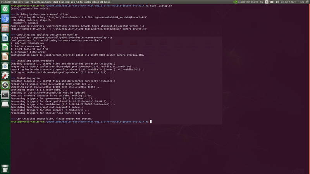Click 'sudo ./setup.sh' command text
The image size is (310, 174).
pyautogui.click(x=161, y=6)
